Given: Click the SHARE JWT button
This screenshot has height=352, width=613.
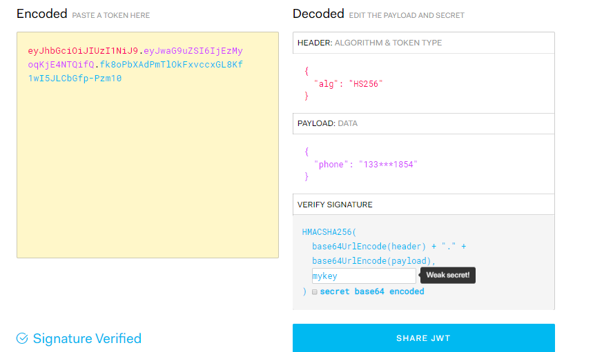Looking at the screenshot, I should click(x=423, y=338).
